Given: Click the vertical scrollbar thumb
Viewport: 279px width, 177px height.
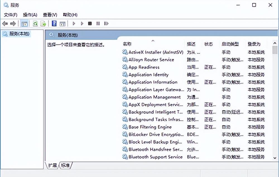Looking at the screenshot, I should 275,50.
